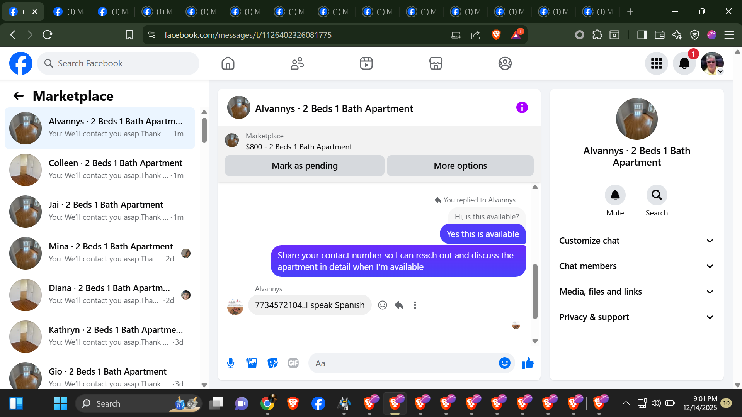
Task: Attach a photo using the image icon
Action: (252, 363)
